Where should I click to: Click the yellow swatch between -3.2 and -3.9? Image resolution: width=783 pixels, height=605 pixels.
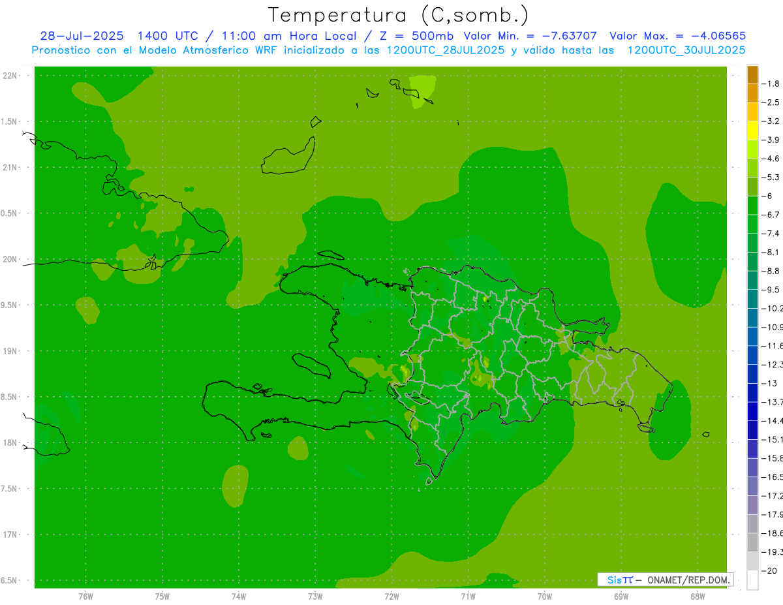(x=752, y=131)
